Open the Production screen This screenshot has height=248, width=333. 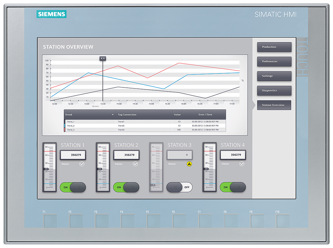(274, 47)
